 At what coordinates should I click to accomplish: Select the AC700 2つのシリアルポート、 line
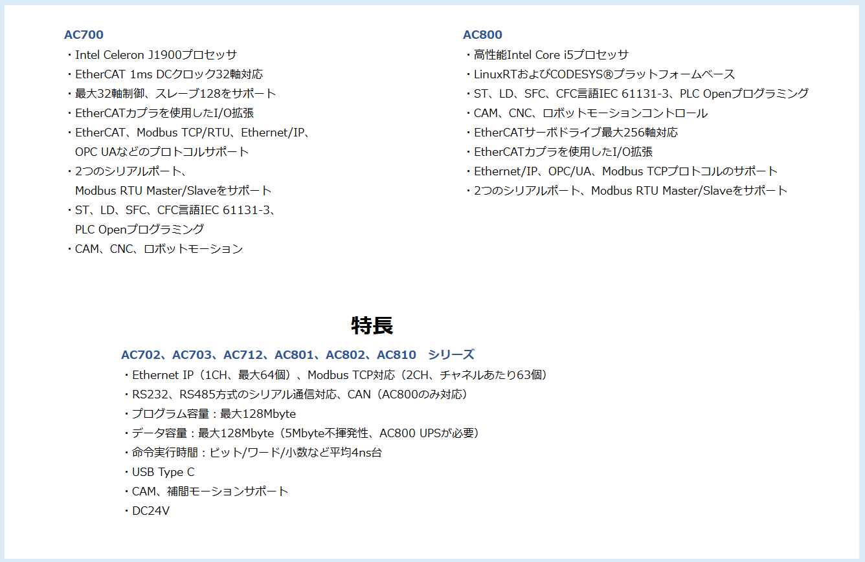(x=128, y=171)
